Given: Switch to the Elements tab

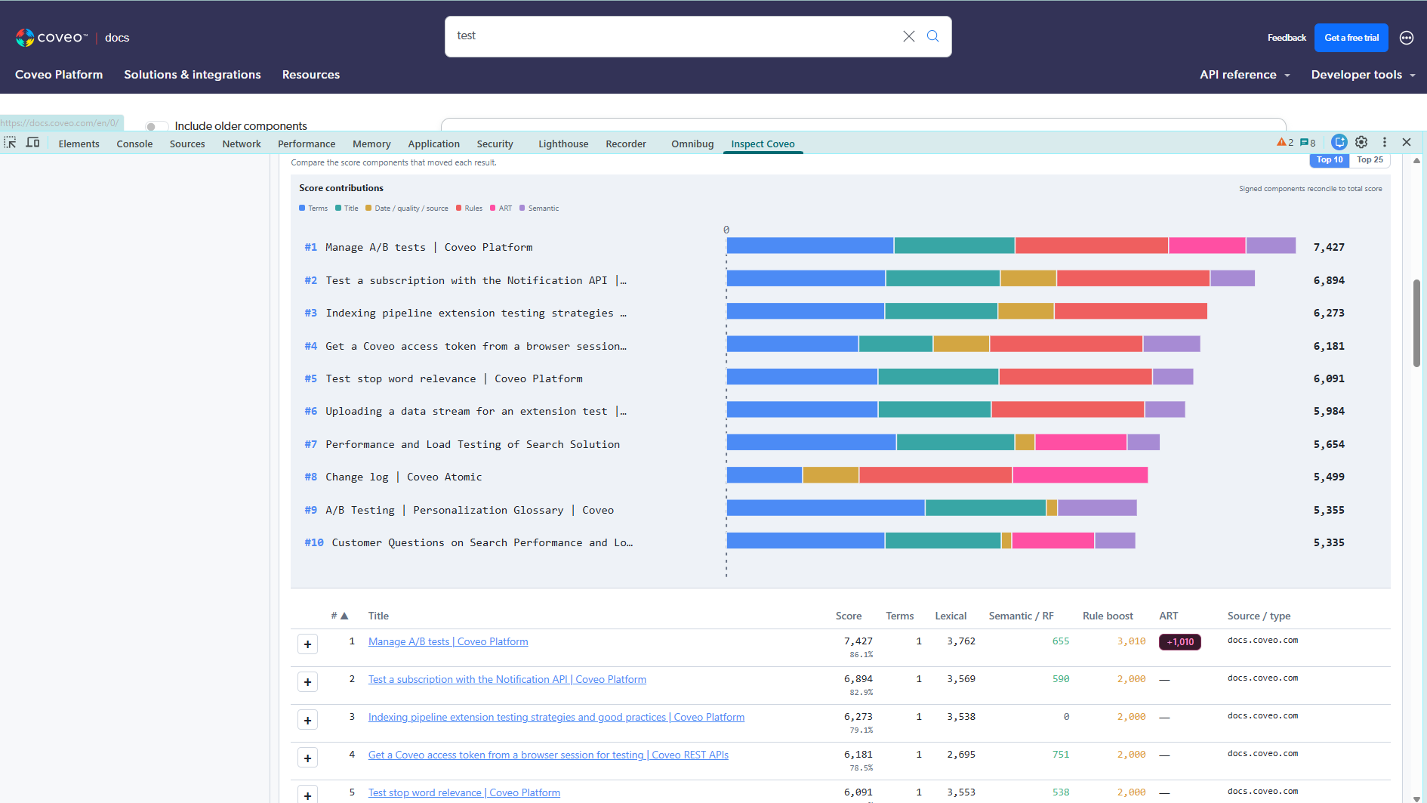Looking at the screenshot, I should click(x=79, y=144).
